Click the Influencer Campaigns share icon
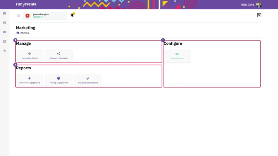The width and height of the screenshot is (278, 156). tap(58, 54)
